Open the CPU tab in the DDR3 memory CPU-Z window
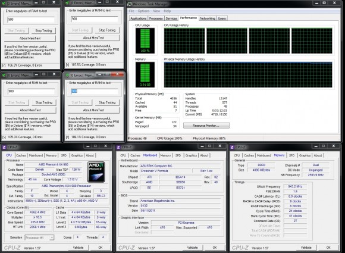Image resolution: width=345 pixels, height=253 pixels. click(237, 155)
